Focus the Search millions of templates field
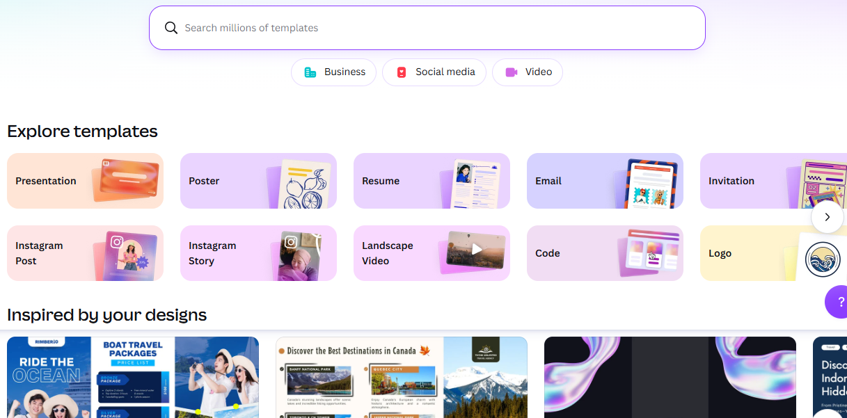The image size is (847, 418). pyautogui.click(x=427, y=28)
